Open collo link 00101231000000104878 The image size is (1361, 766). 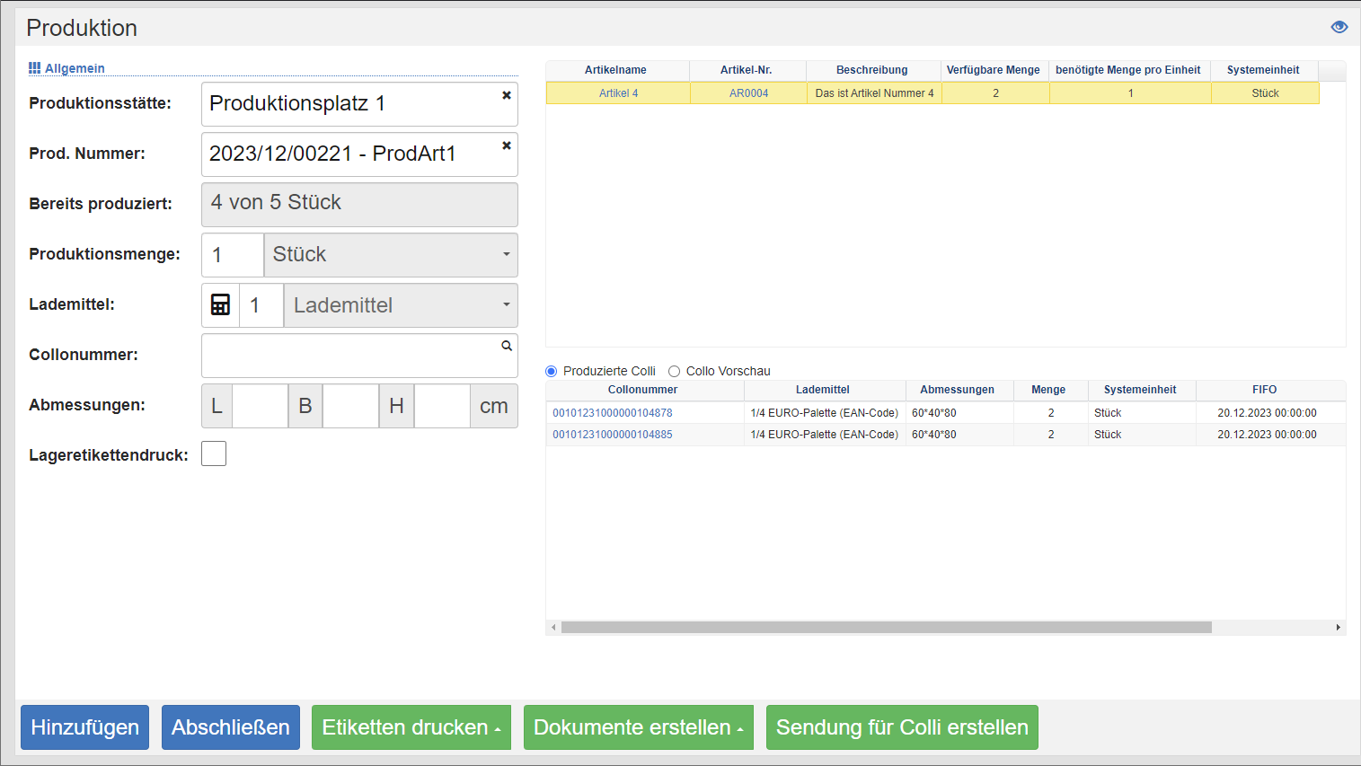coord(612,413)
